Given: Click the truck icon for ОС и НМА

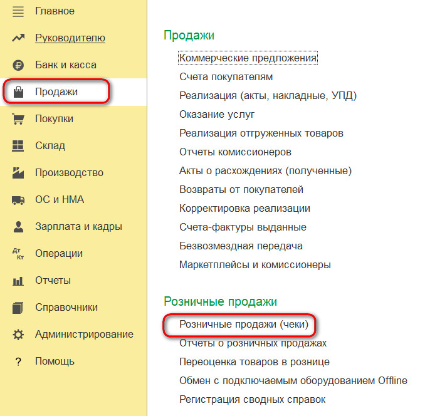Looking at the screenshot, I should [x=18, y=200].
